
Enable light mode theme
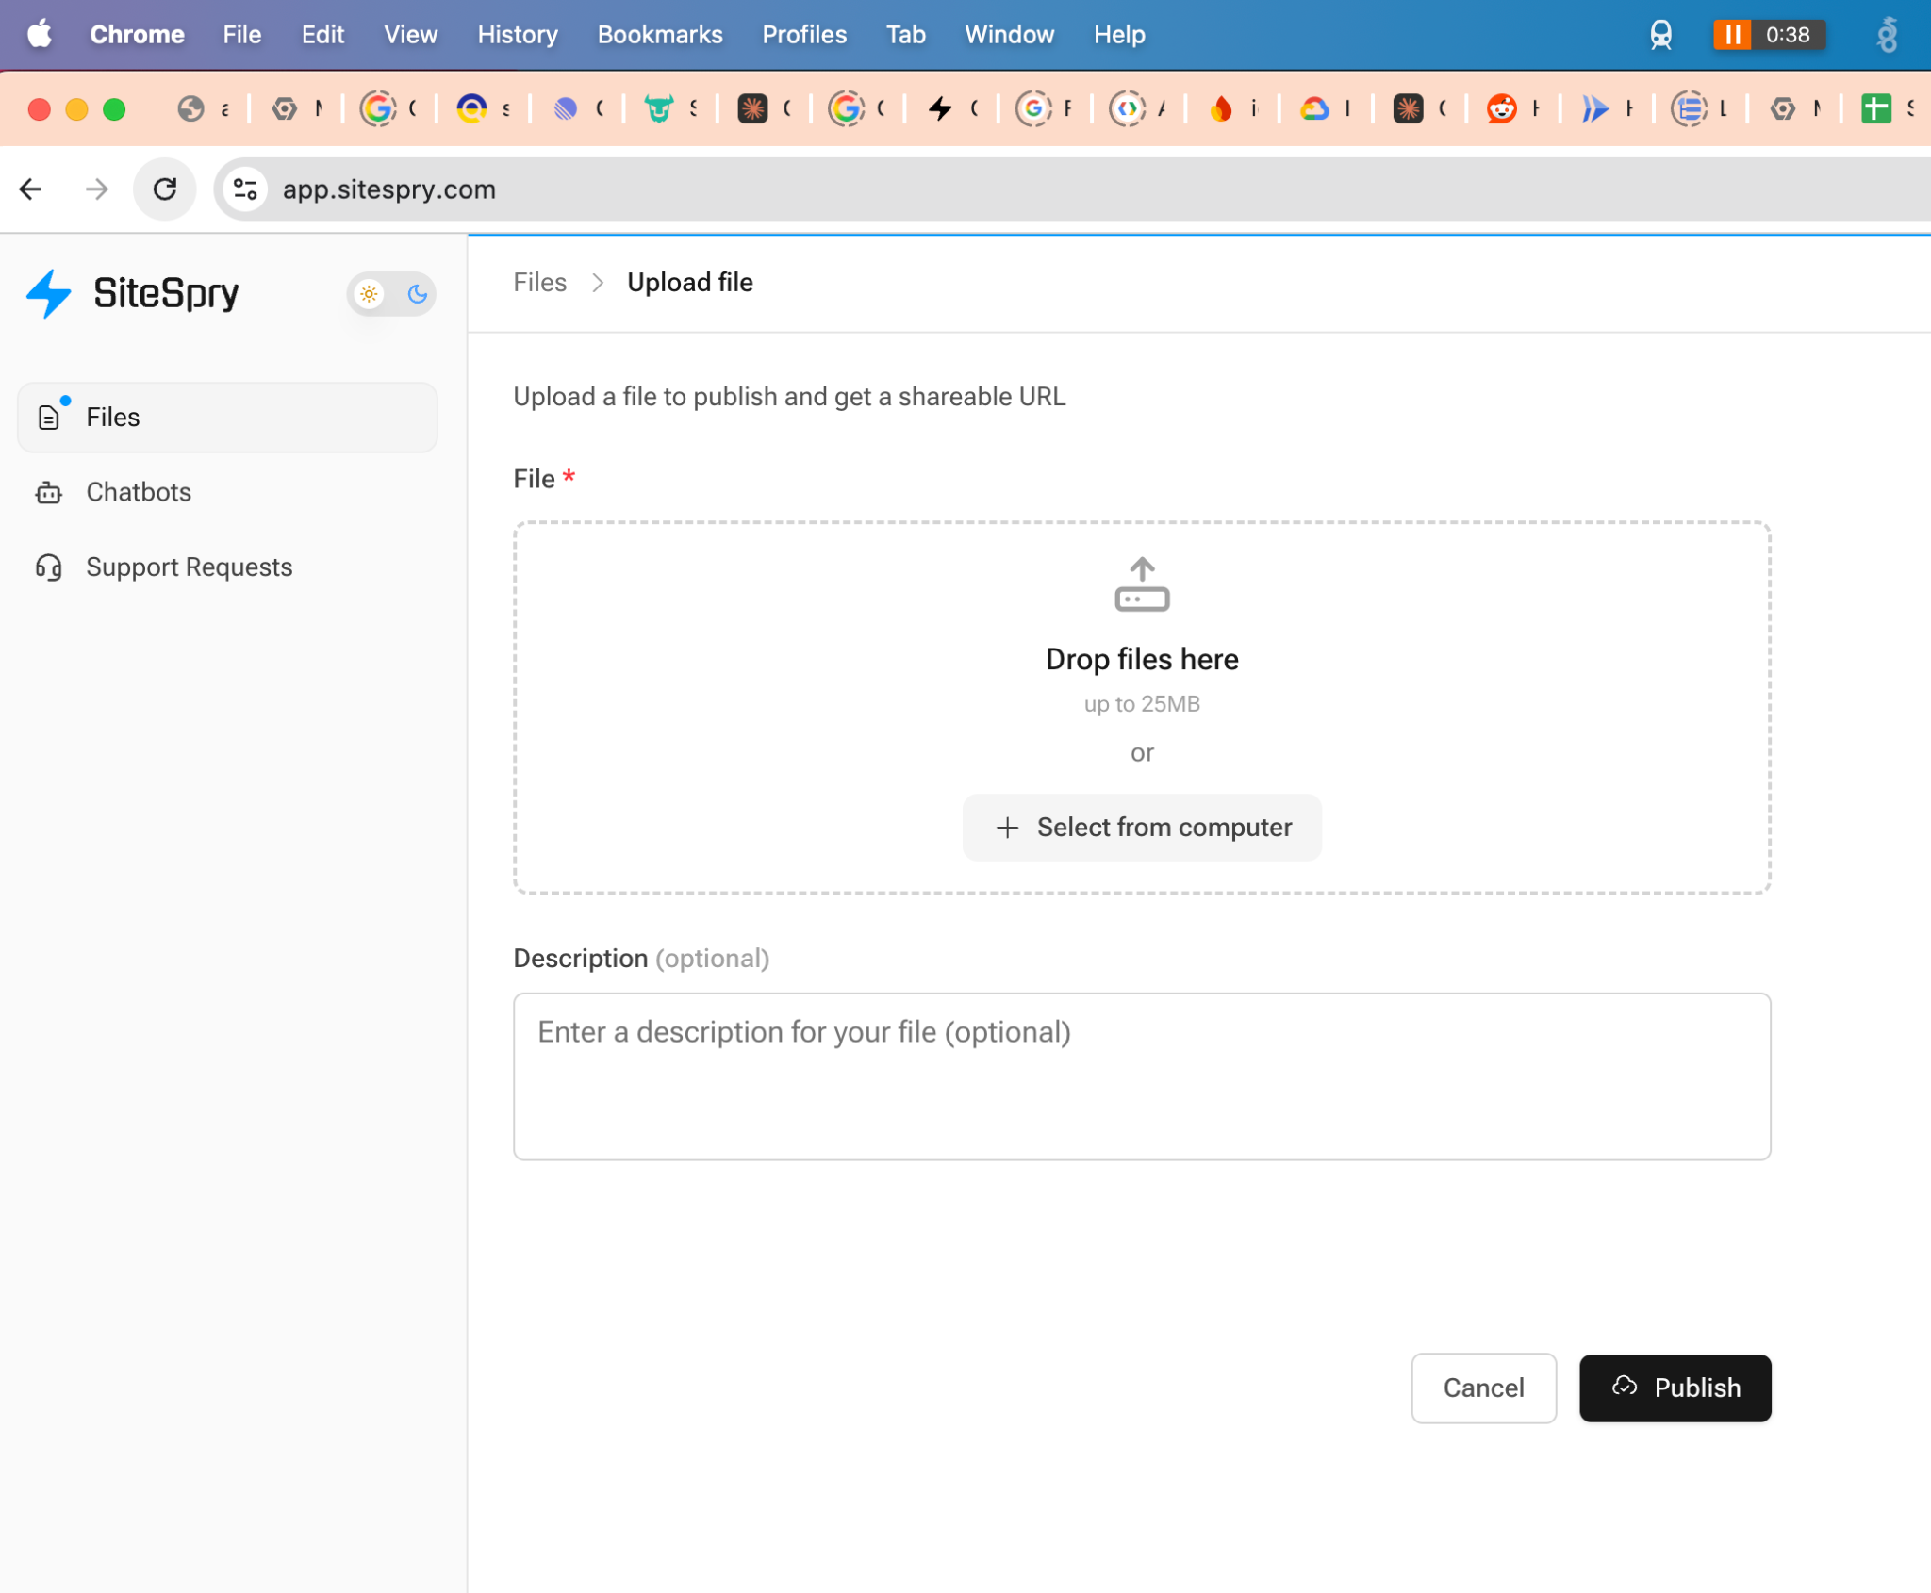(x=370, y=293)
